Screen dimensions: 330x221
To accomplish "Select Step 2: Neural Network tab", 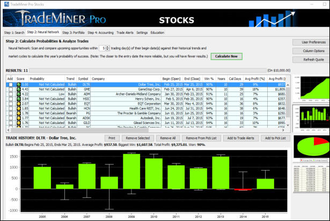I will 43,32.
